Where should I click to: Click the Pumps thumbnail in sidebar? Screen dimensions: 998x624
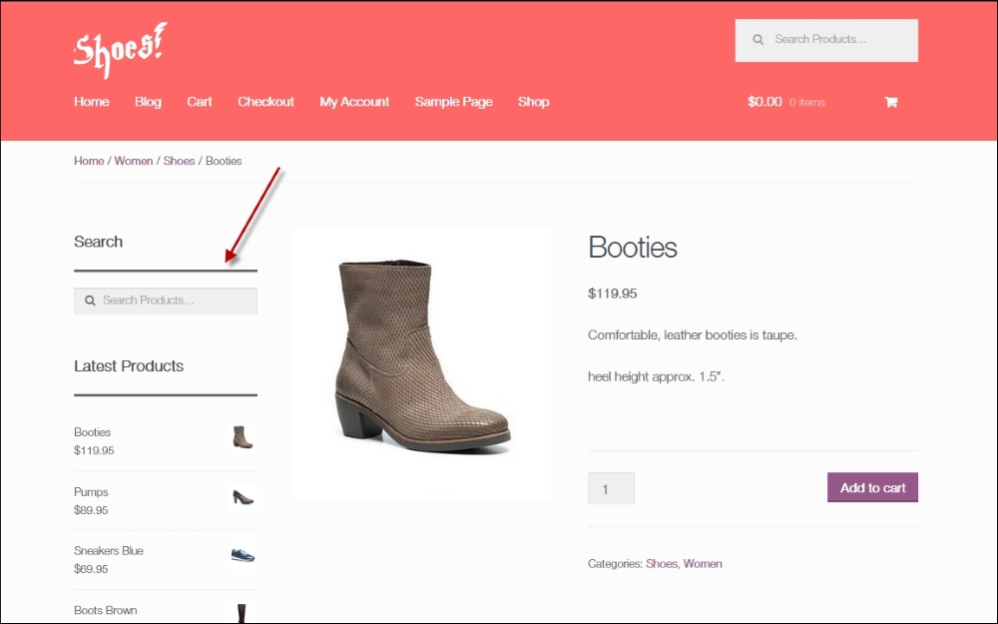pos(243,497)
